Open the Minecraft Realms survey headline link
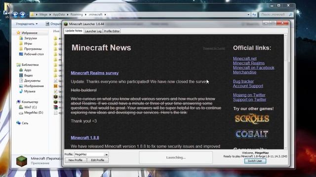316x177 pixels. point(94,73)
